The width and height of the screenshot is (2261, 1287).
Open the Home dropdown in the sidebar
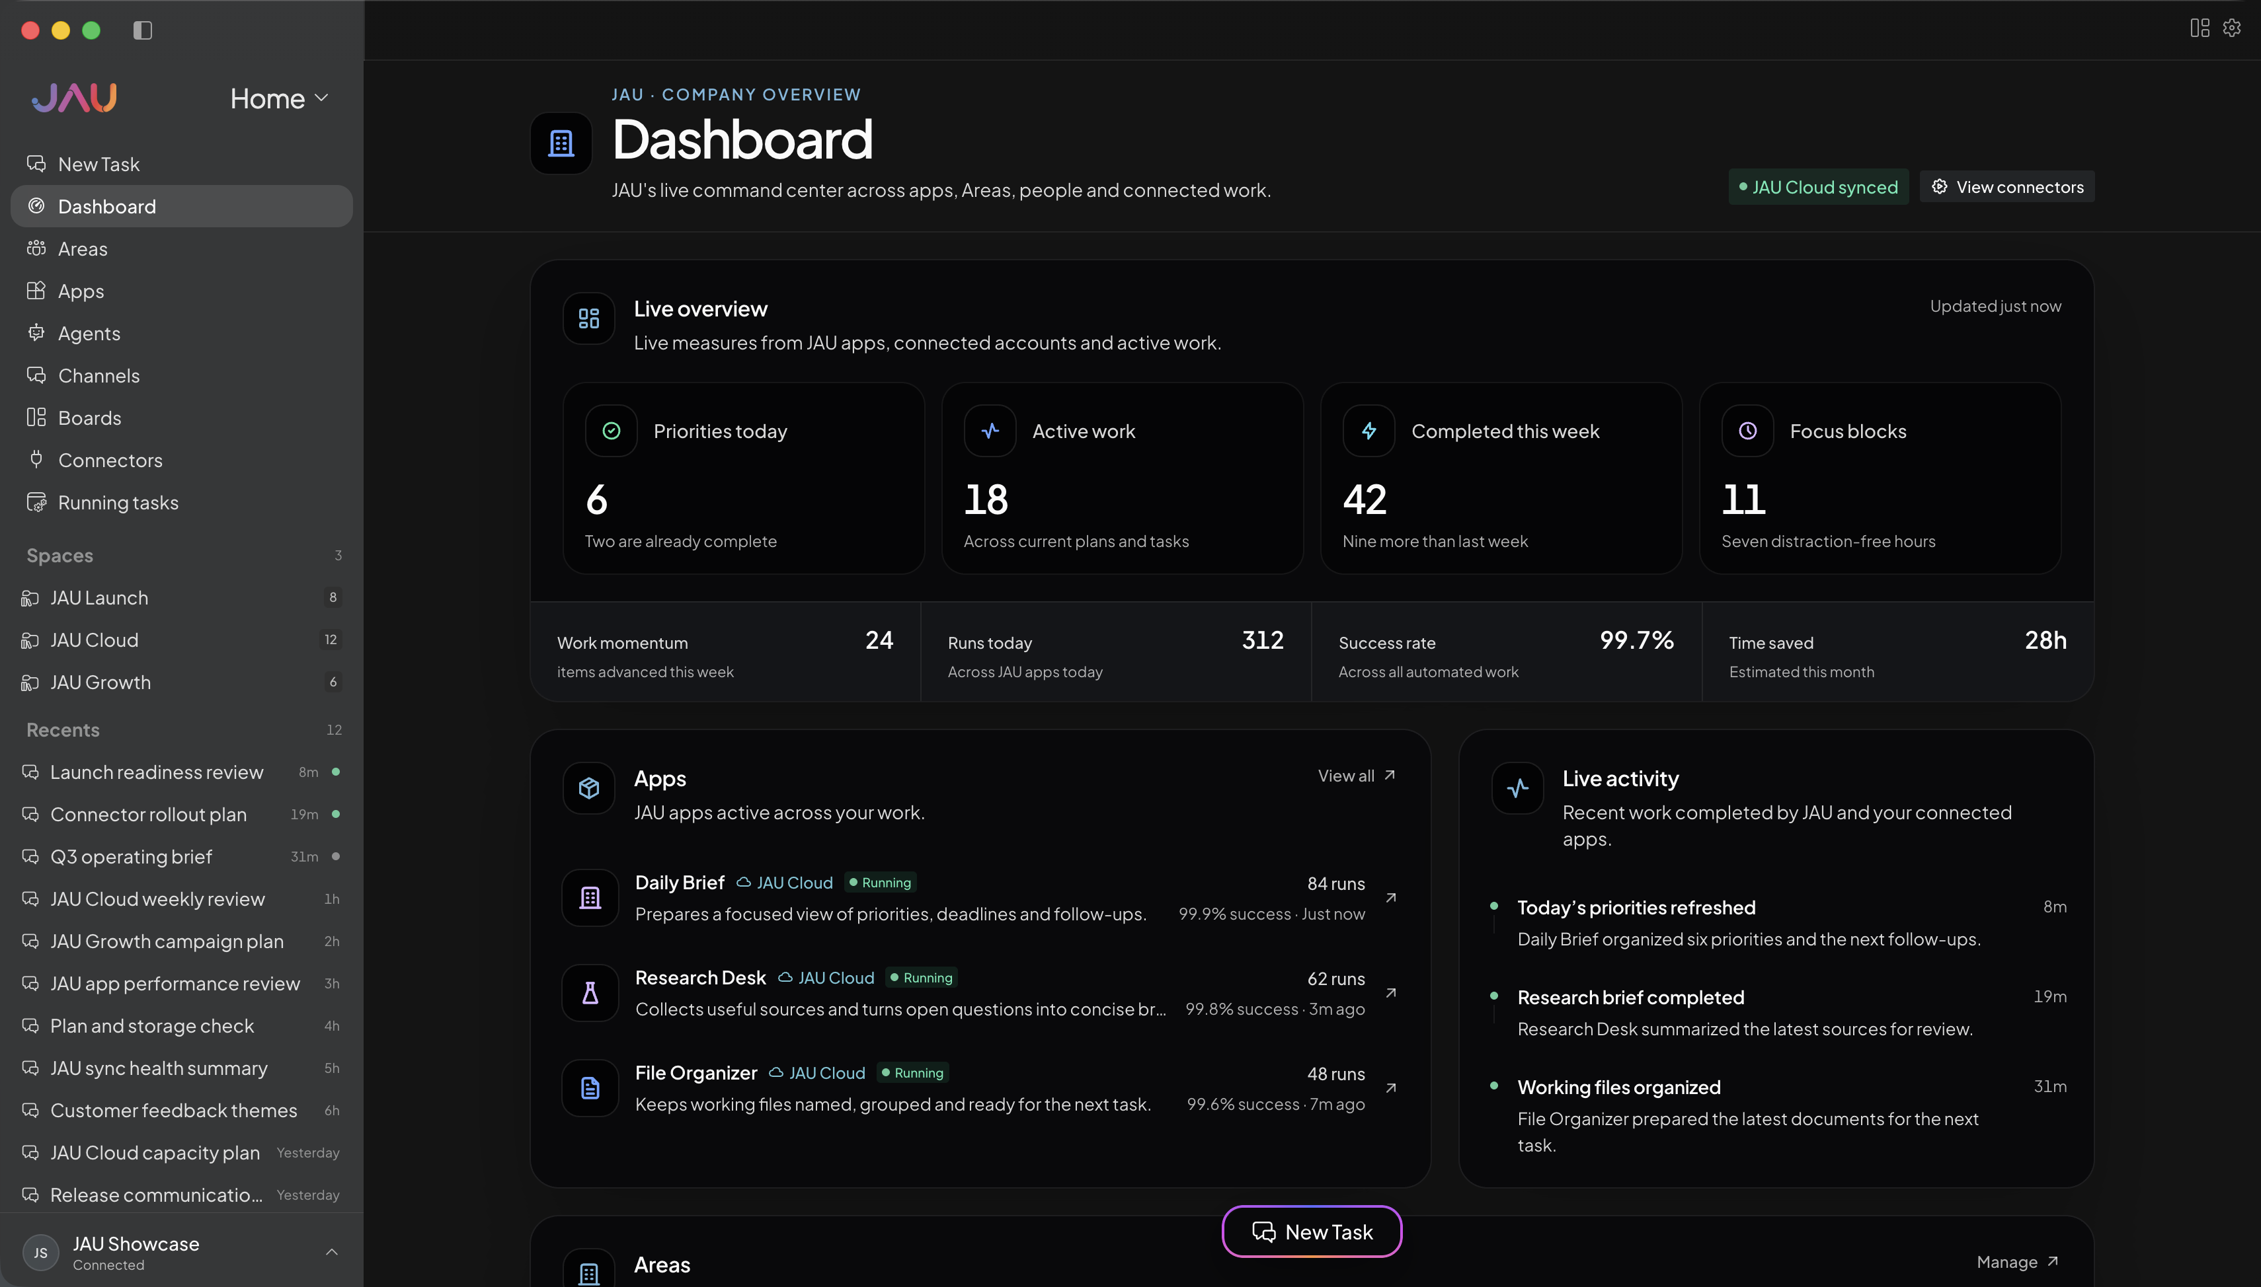pyautogui.click(x=280, y=98)
